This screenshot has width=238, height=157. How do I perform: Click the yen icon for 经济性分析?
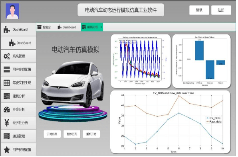(7, 123)
